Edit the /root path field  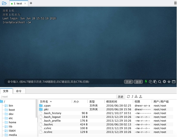[x=58, y=97]
